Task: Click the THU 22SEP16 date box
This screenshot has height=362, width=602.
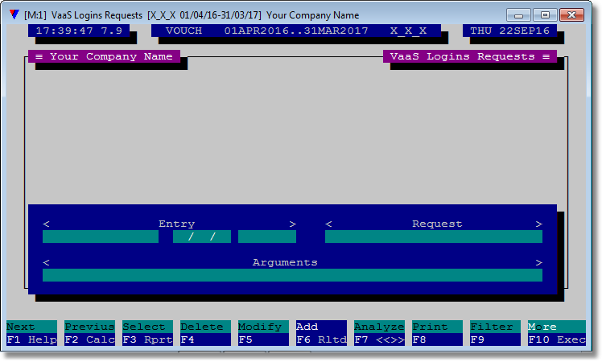Action: coord(510,31)
